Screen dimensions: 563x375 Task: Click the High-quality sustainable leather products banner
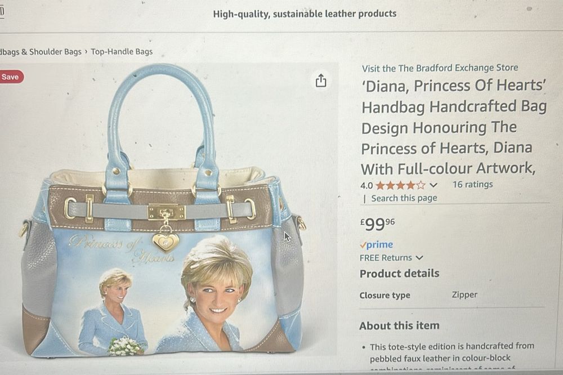pyautogui.click(x=305, y=14)
